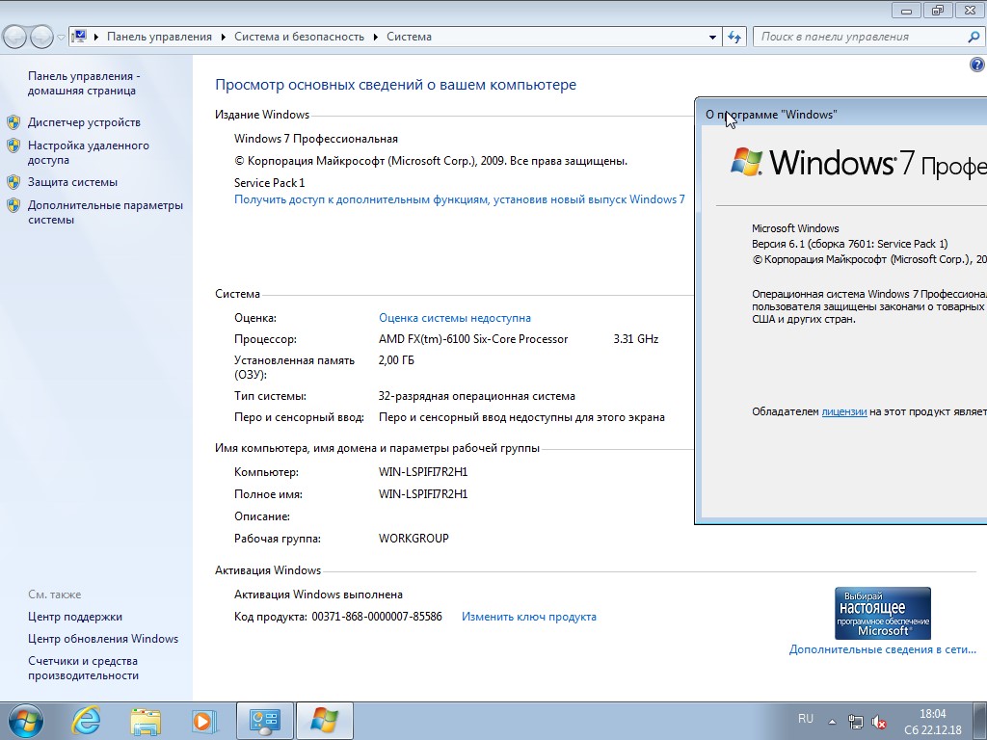This screenshot has width=987, height=740.
Task: Open Windows Explorer folder icon on taskbar
Action: pyautogui.click(x=146, y=721)
